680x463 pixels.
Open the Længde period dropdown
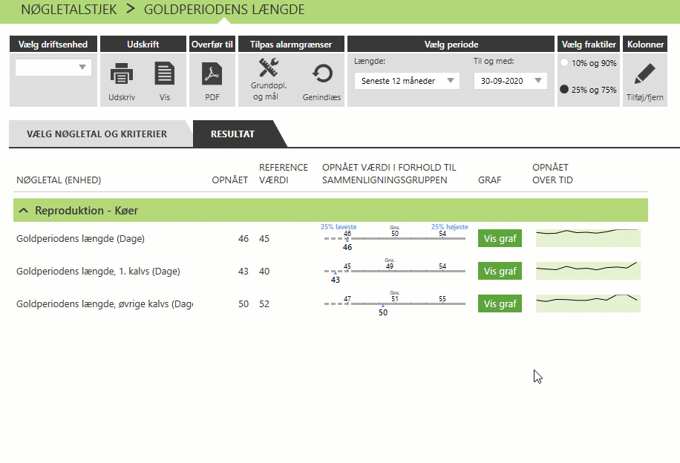click(x=406, y=81)
